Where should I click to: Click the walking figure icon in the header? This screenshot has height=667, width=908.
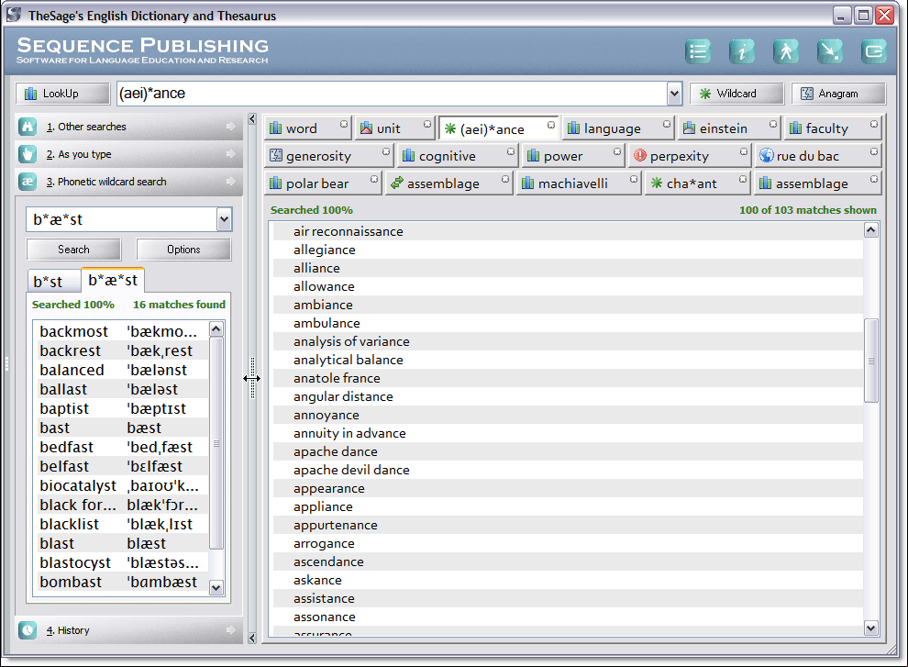coord(786,51)
